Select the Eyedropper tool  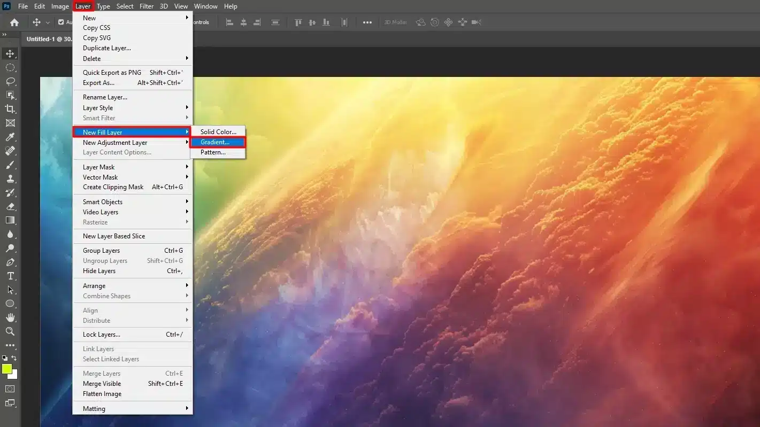[10, 137]
